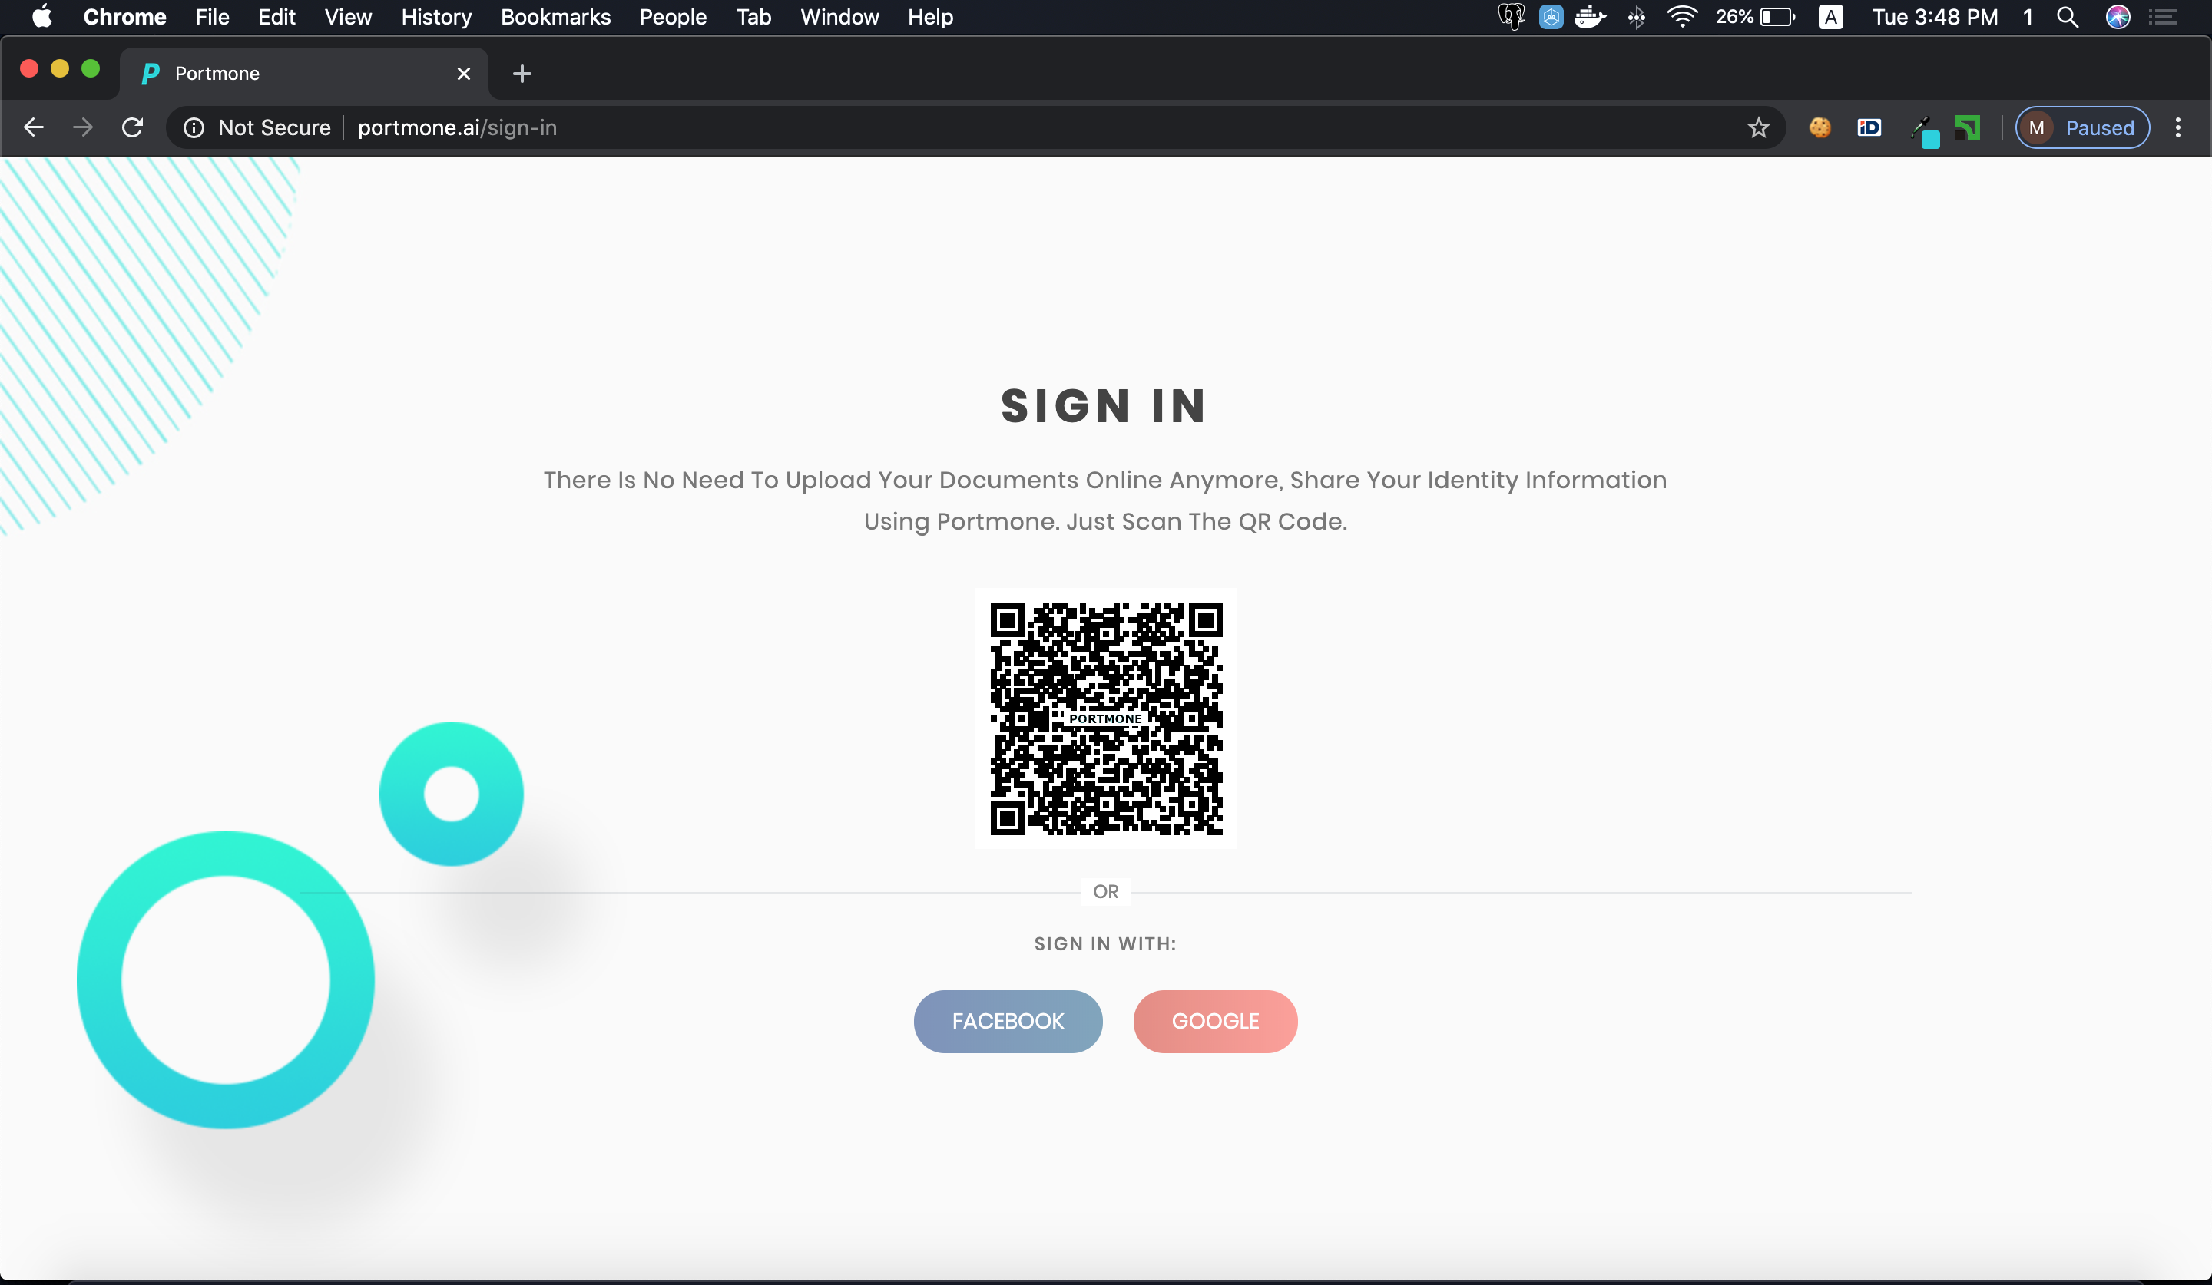
Task: Sign in with the Facebook button
Action: click(x=1008, y=1021)
